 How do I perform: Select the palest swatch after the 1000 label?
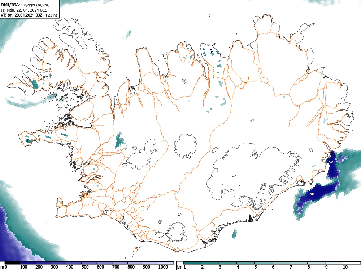(166, 263)
